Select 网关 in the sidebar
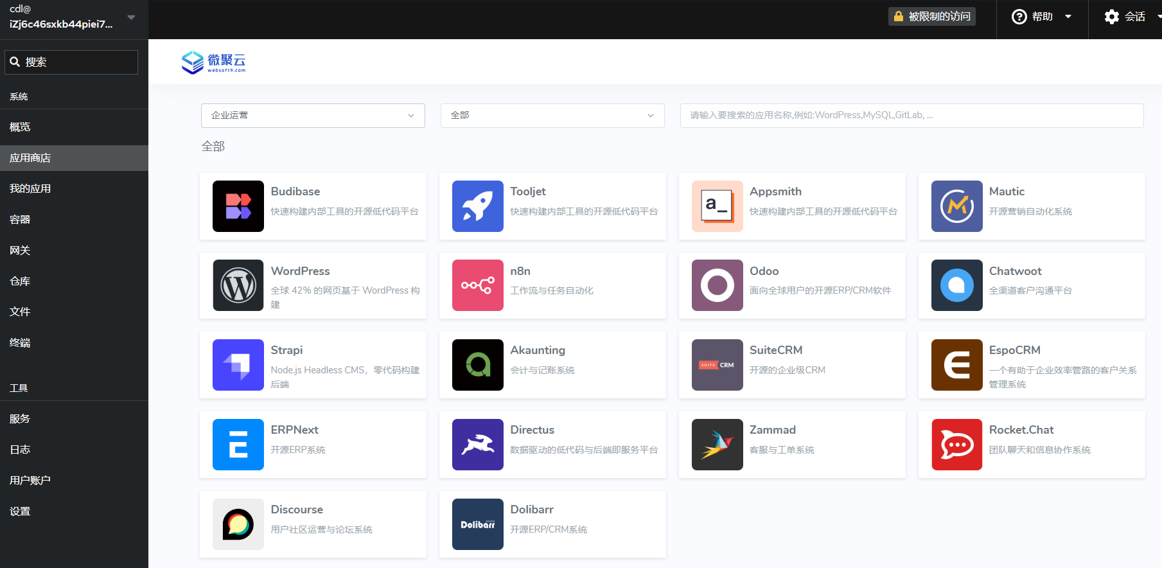Screen dimensions: 1162x568 coord(74,251)
